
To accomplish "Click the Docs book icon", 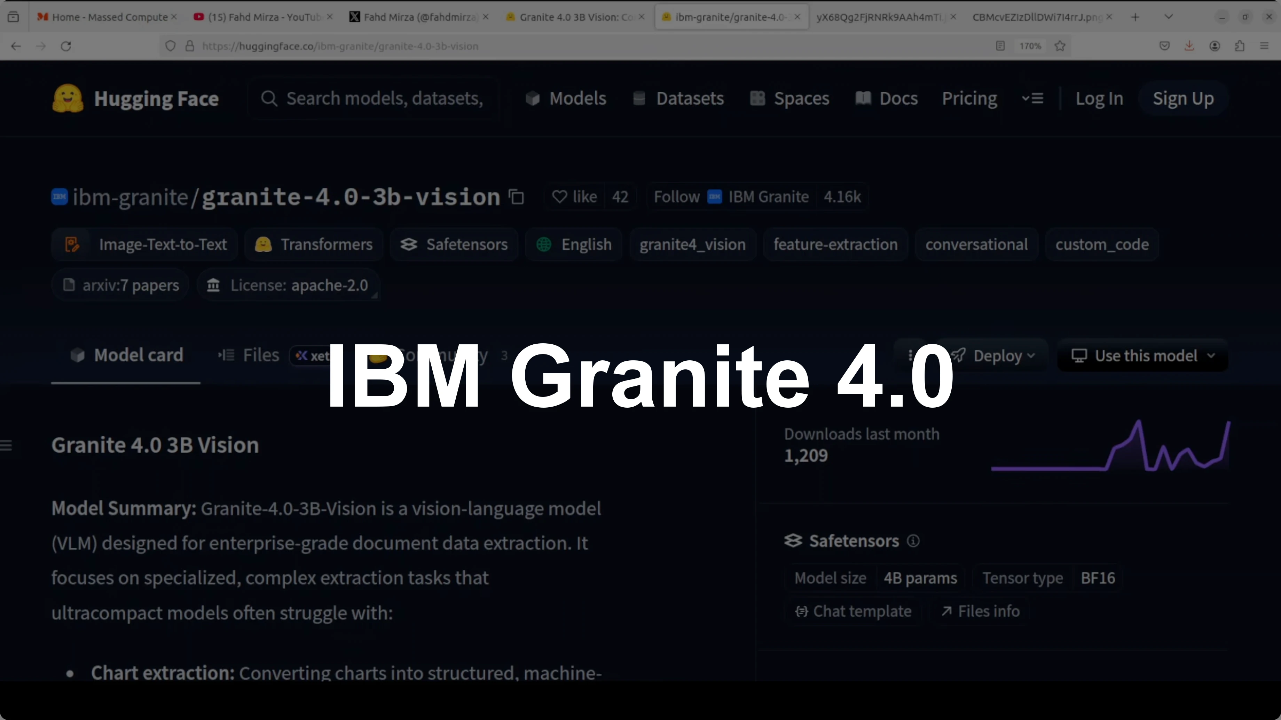I will [864, 98].
